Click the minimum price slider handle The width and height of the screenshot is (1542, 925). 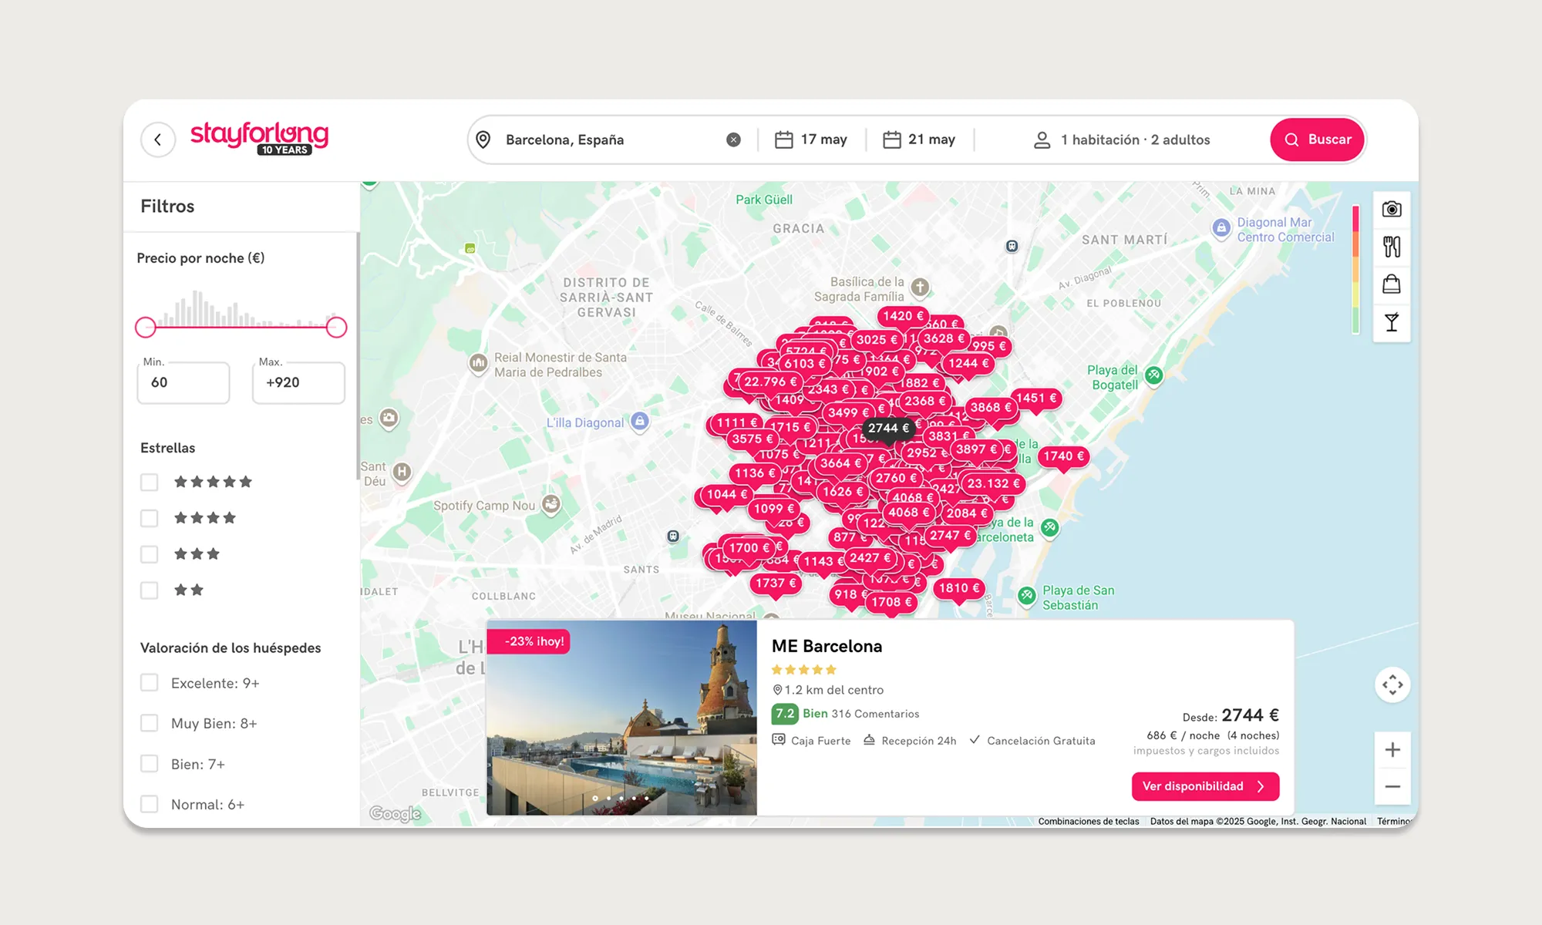coord(146,328)
